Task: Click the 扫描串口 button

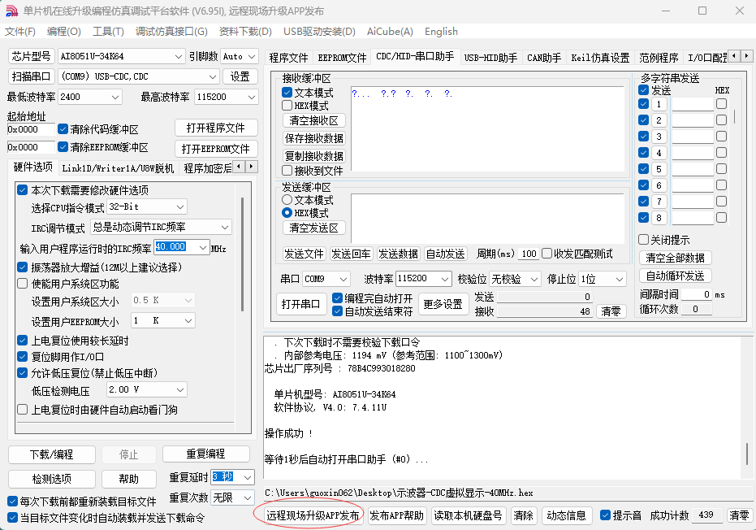Action: 32,76
